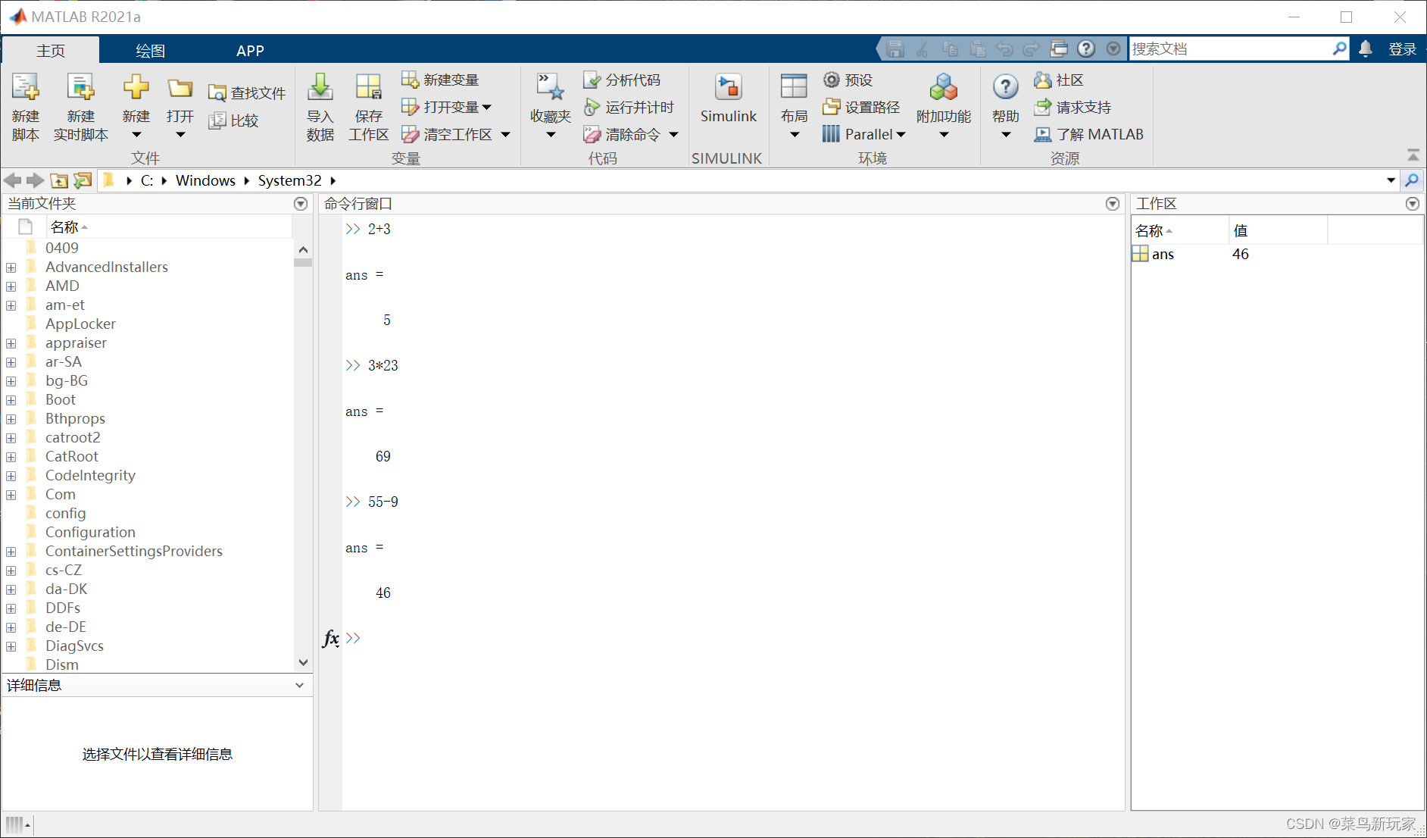Click the Windows path segment
The image size is (1427, 838).
point(205,180)
